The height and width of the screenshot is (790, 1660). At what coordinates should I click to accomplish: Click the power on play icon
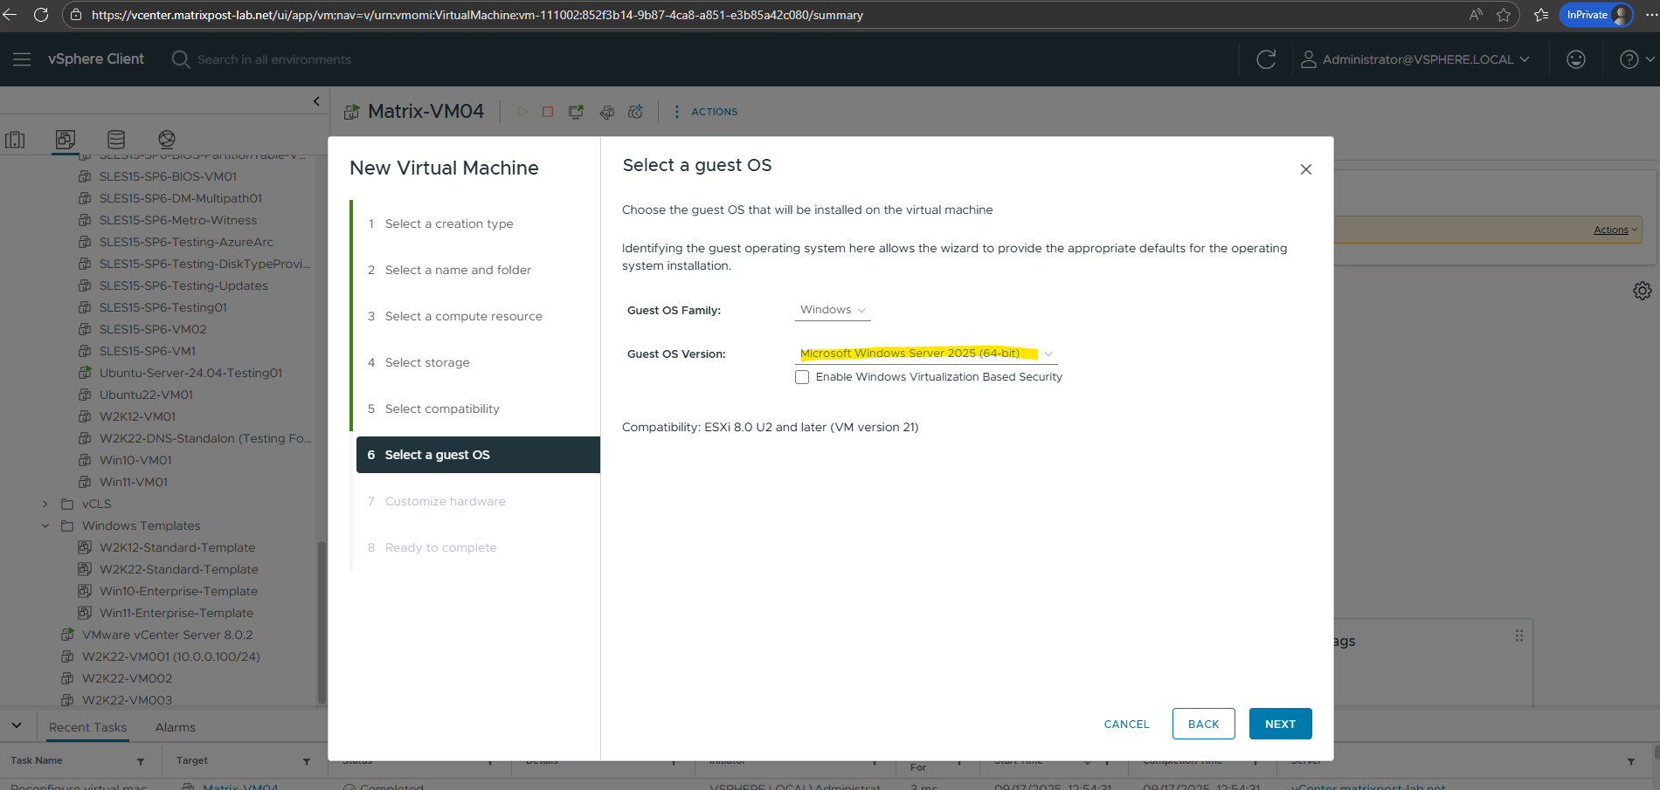tap(522, 112)
